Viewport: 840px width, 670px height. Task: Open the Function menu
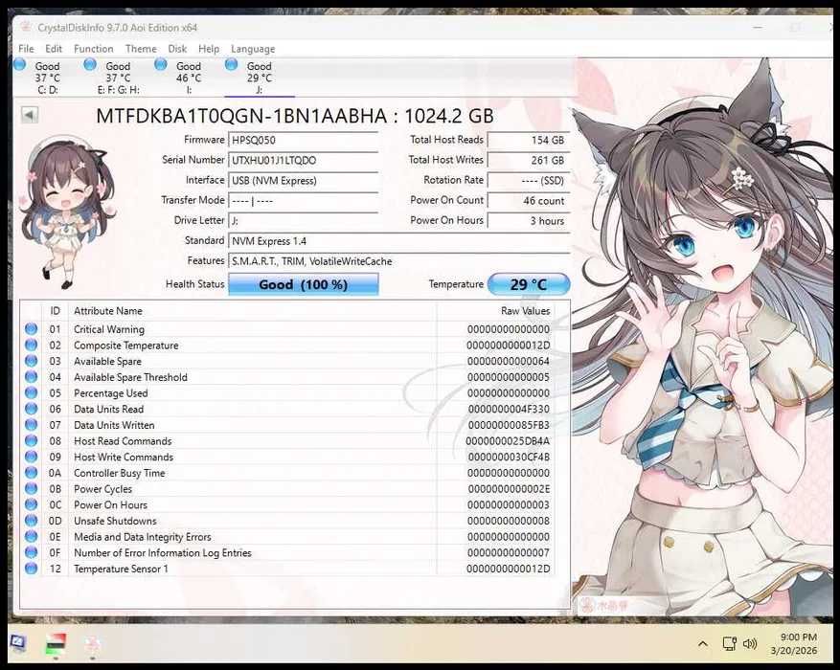click(x=94, y=49)
